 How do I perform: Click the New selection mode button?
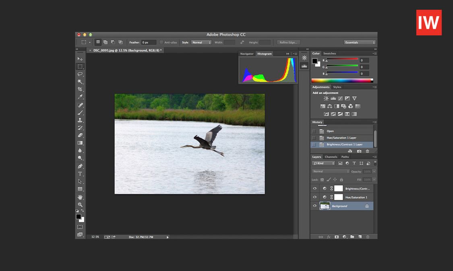click(98, 42)
